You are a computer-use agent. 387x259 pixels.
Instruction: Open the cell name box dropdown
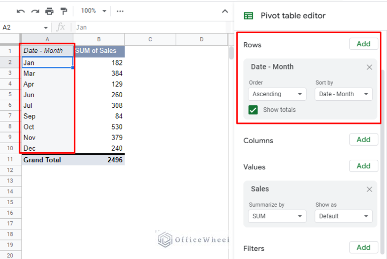[46, 28]
